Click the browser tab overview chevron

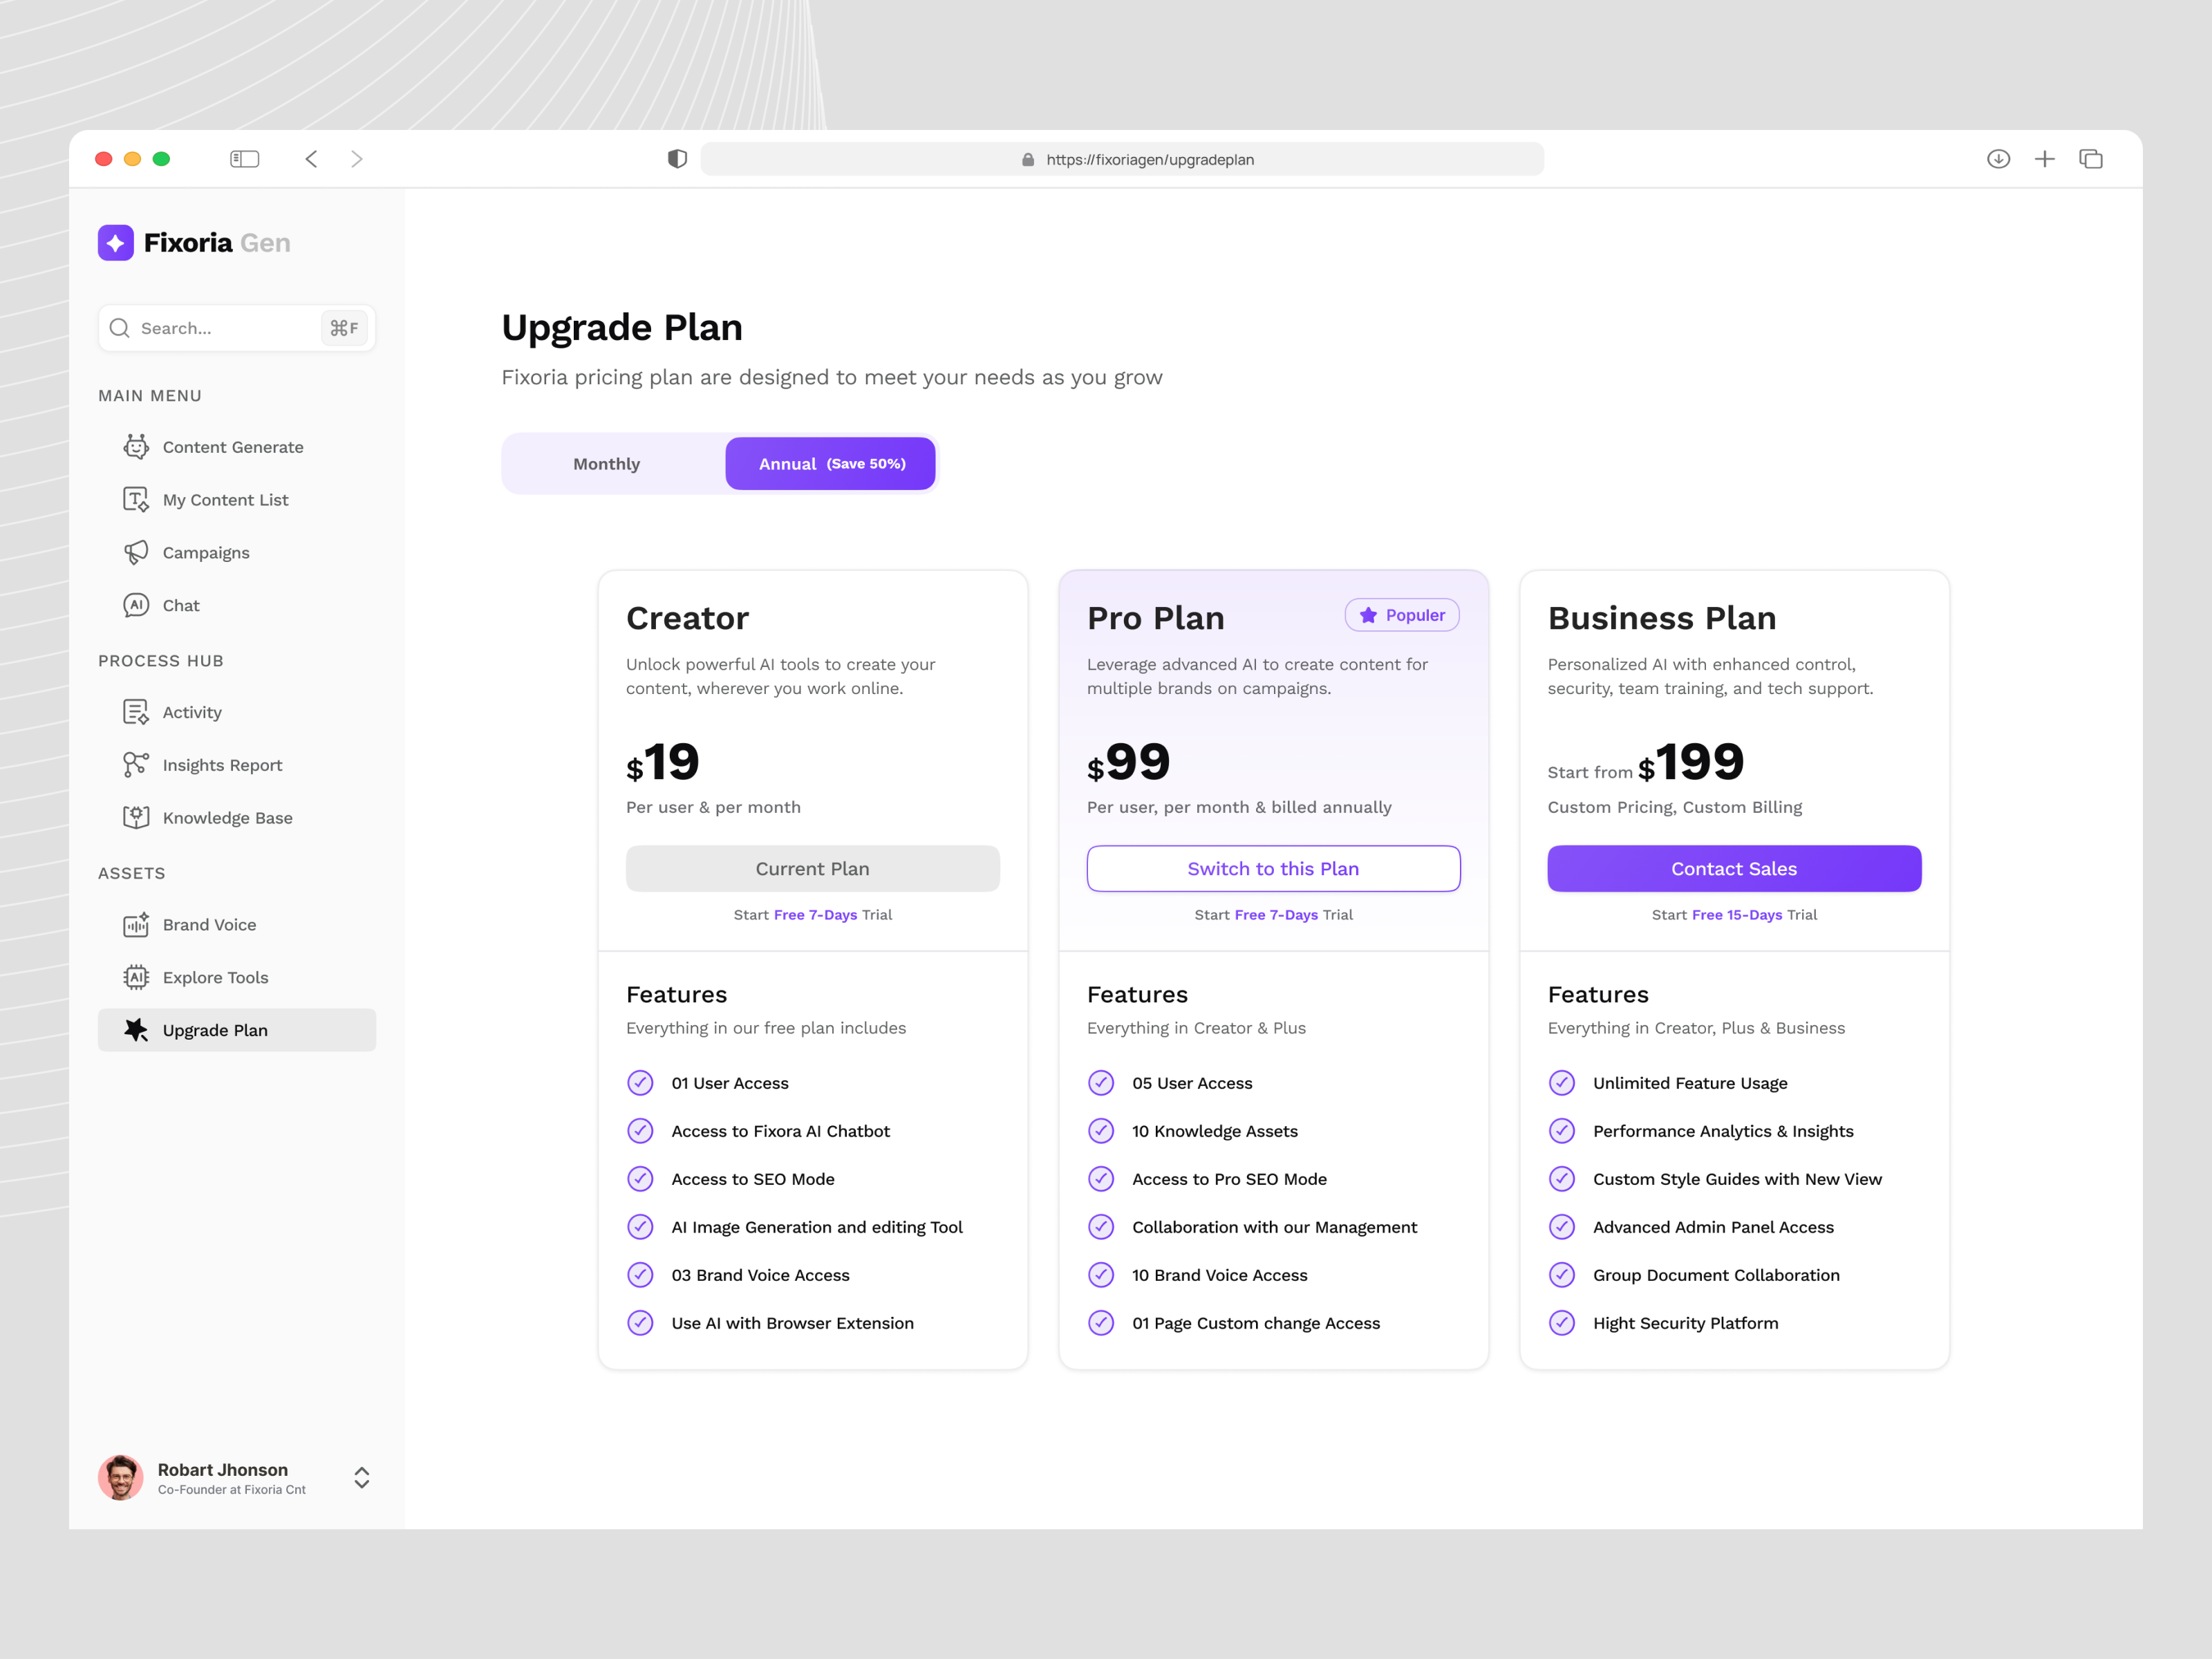2090,158
